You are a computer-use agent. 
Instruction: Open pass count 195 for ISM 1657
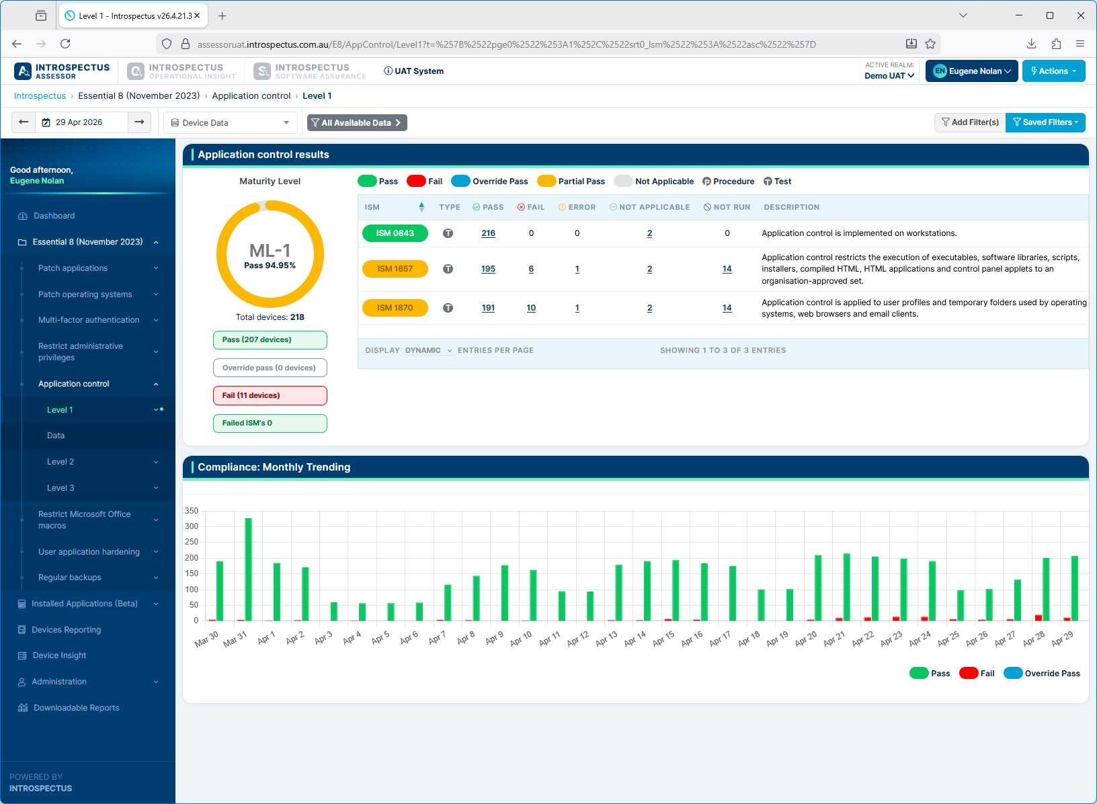[x=488, y=269]
